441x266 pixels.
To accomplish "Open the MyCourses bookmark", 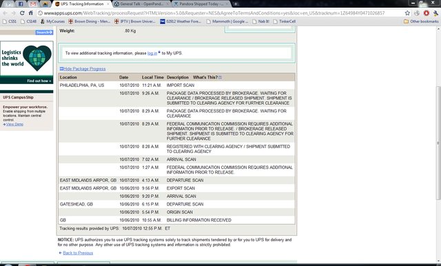I will 52,21.
